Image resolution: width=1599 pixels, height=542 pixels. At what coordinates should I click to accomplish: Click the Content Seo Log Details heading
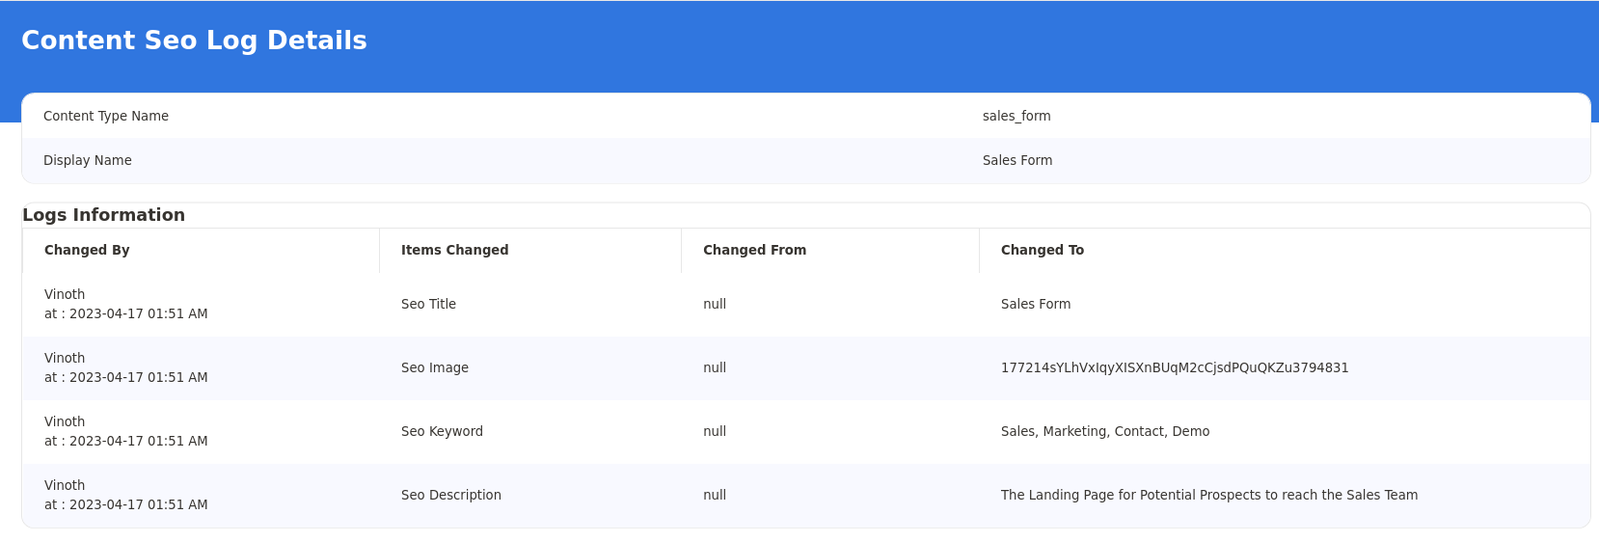(194, 41)
